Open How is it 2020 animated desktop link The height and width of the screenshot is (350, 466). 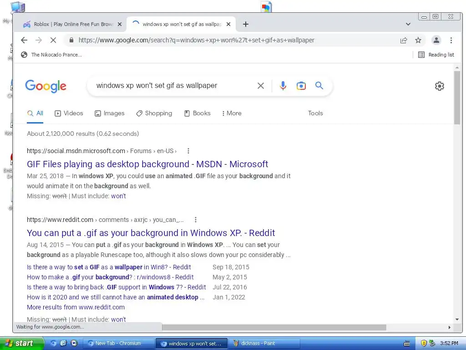116,297
